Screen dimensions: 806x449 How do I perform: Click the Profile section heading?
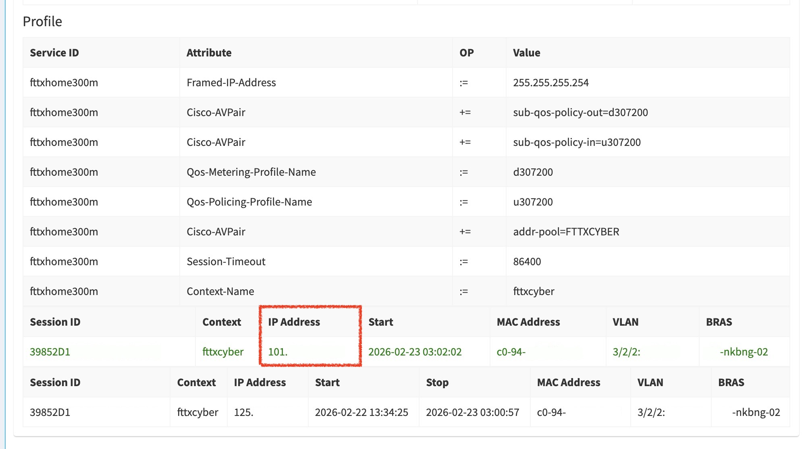point(42,21)
